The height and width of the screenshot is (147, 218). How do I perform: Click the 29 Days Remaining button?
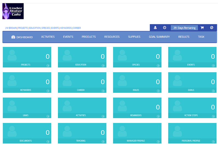pos(184,28)
